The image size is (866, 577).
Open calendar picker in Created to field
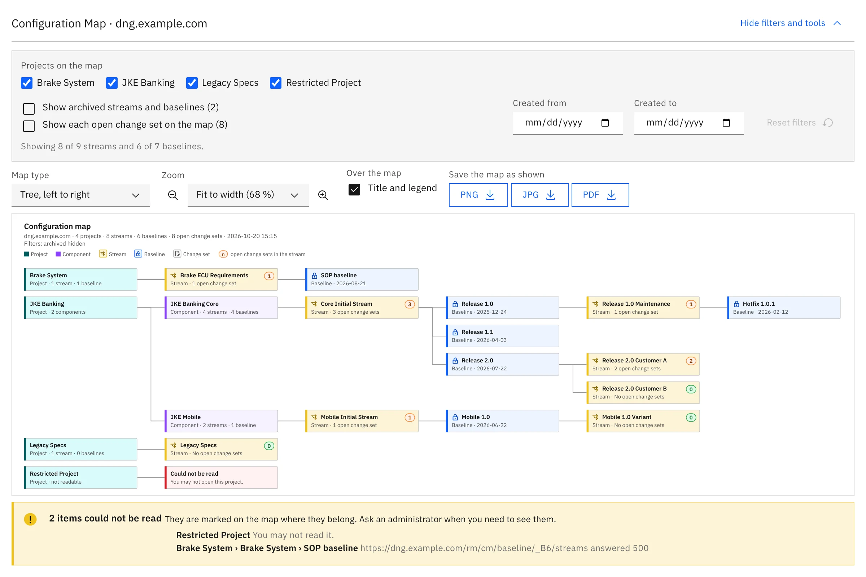[726, 123]
